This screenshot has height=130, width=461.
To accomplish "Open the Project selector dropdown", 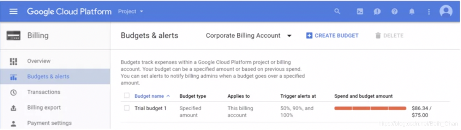I will (x=131, y=11).
